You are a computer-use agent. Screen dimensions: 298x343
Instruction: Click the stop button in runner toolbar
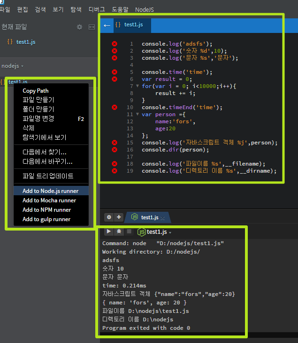point(129,231)
